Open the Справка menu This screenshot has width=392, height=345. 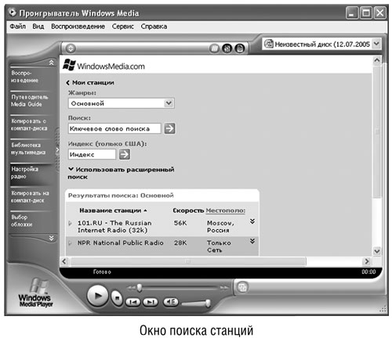coord(154,27)
